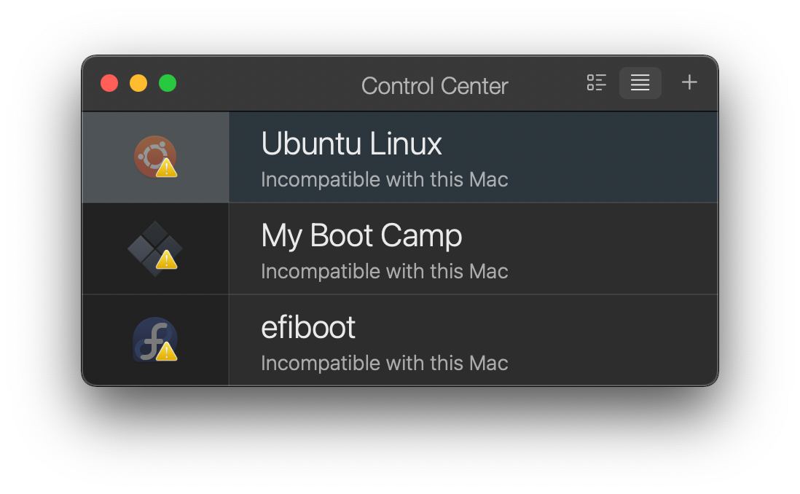This screenshot has height=494, width=800.
Task: Click efiboot's 'Incompatible with this Mac' status
Action: click(x=384, y=364)
